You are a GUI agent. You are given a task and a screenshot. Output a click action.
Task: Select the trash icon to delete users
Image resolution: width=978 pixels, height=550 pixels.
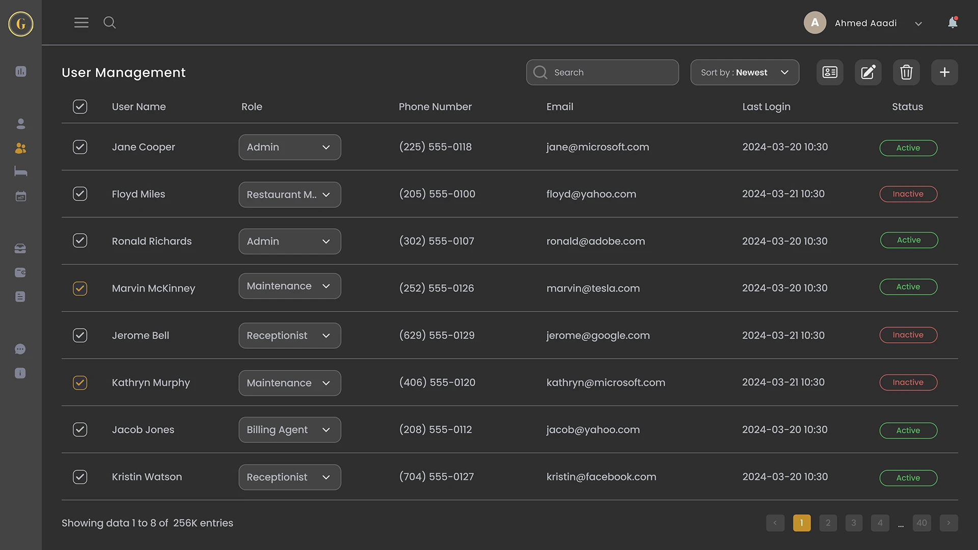pyautogui.click(x=906, y=72)
